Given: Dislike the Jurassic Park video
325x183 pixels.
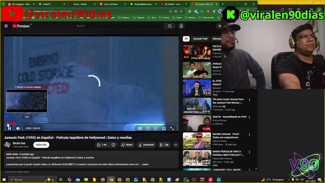Looking at the screenshot, I should (113, 145).
